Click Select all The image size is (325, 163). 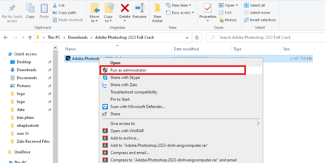click(x=254, y=5)
